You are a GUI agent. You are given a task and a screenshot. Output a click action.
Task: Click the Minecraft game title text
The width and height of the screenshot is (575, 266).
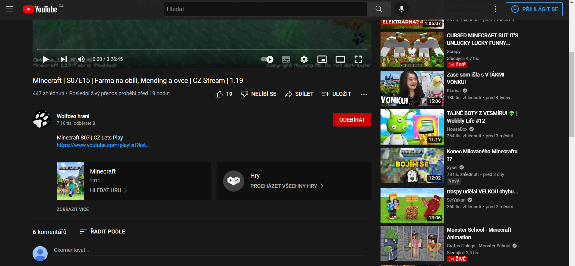(x=103, y=171)
